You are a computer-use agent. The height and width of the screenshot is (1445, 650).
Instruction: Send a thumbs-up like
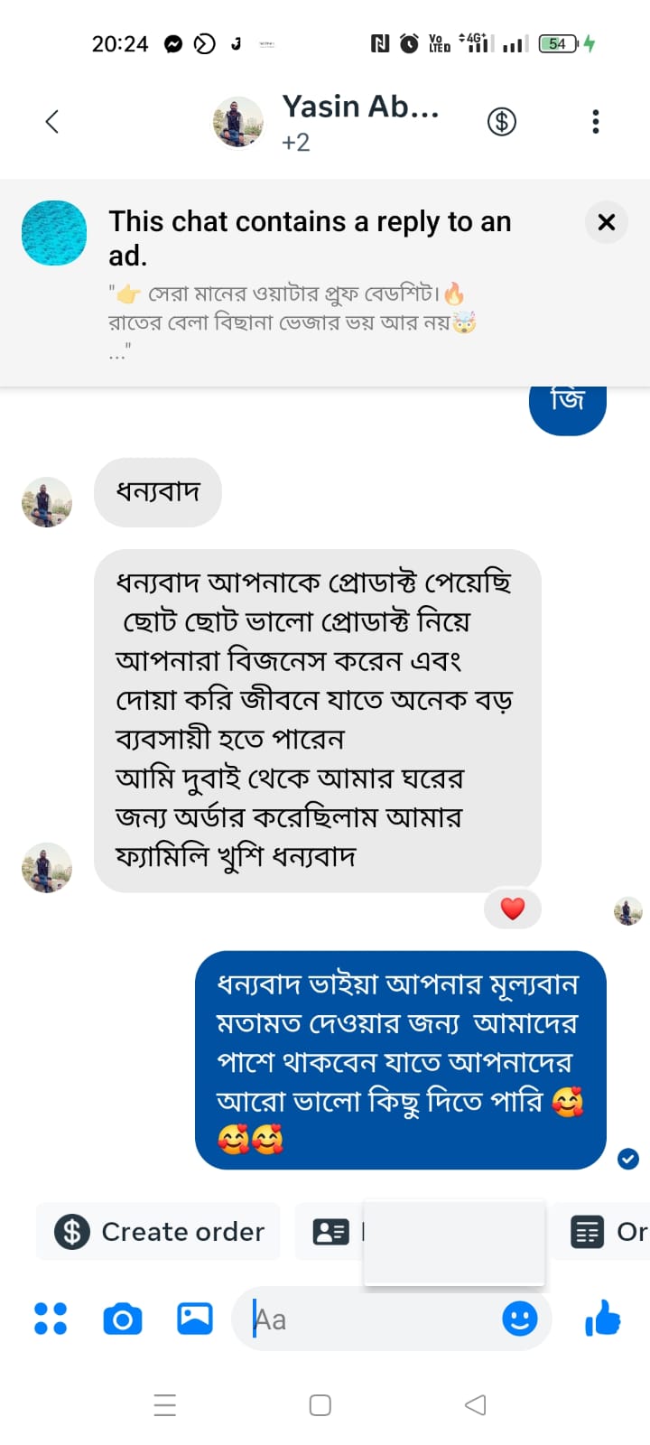(603, 1319)
